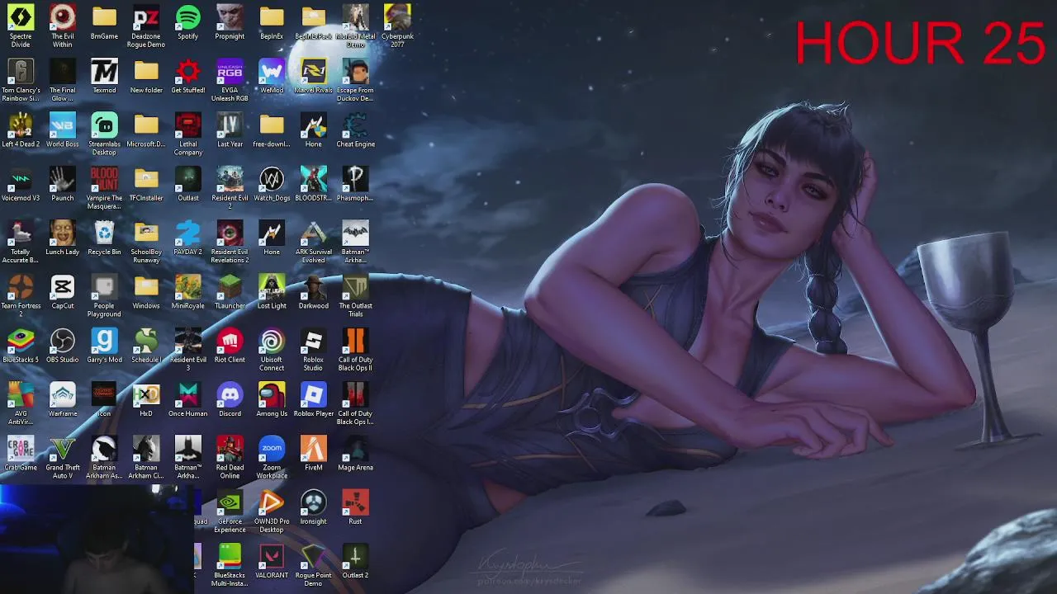Screen dimensions: 1057x594
Task: Select Call of Duty Black Ops II
Action: 355,341
